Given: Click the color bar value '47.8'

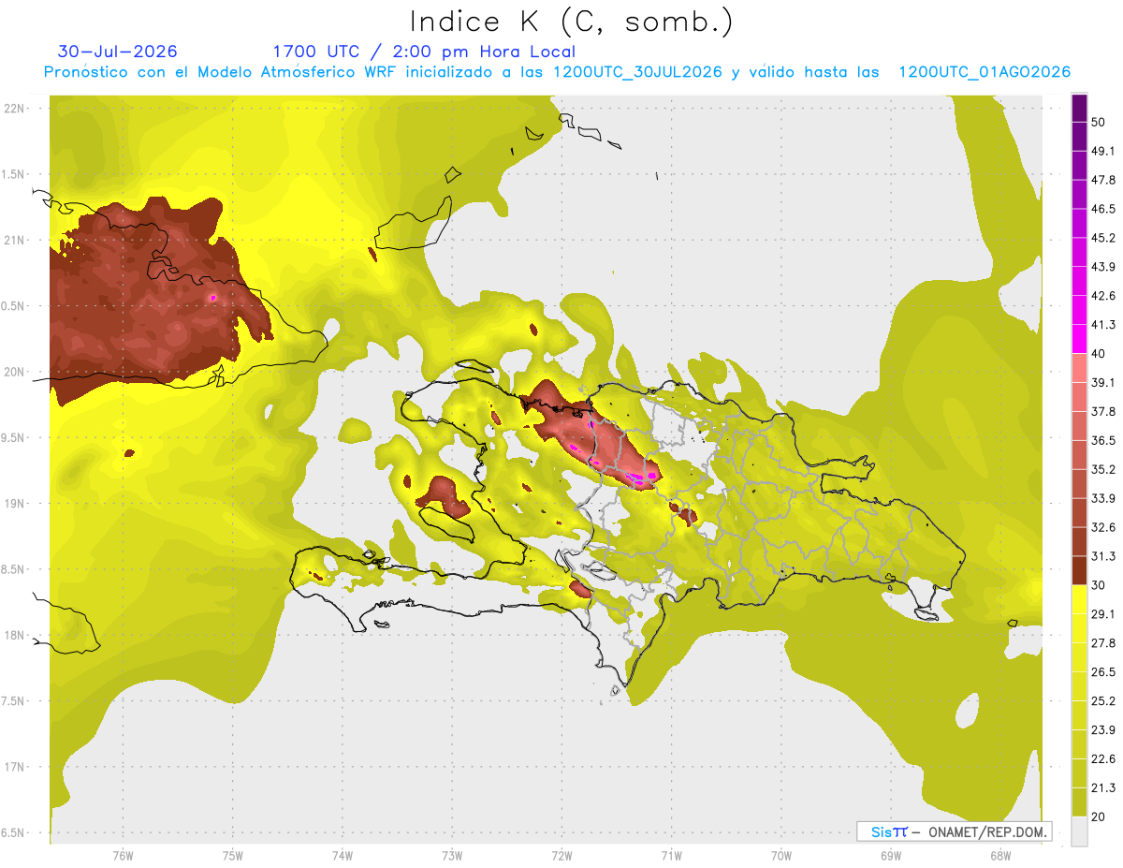Looking at the screenshot, I should point(1103,180).
